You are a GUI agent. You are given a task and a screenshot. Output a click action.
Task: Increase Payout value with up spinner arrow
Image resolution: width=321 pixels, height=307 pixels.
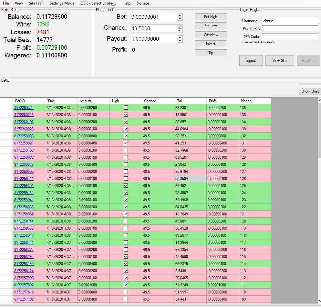click(180, 37)
